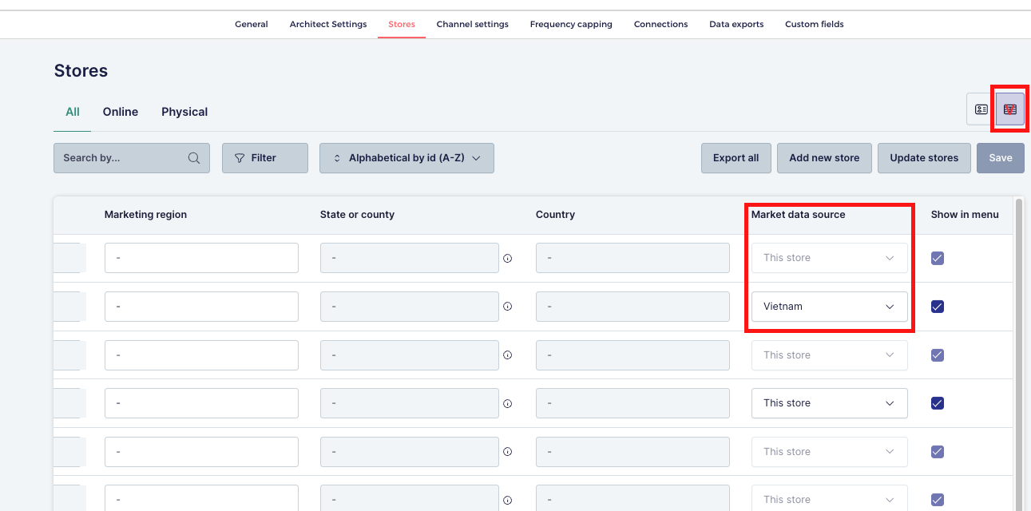This screenshot has height=511, width=1031.
Task: Click the Marketing region input in the first row
Action: click(201, 258)
